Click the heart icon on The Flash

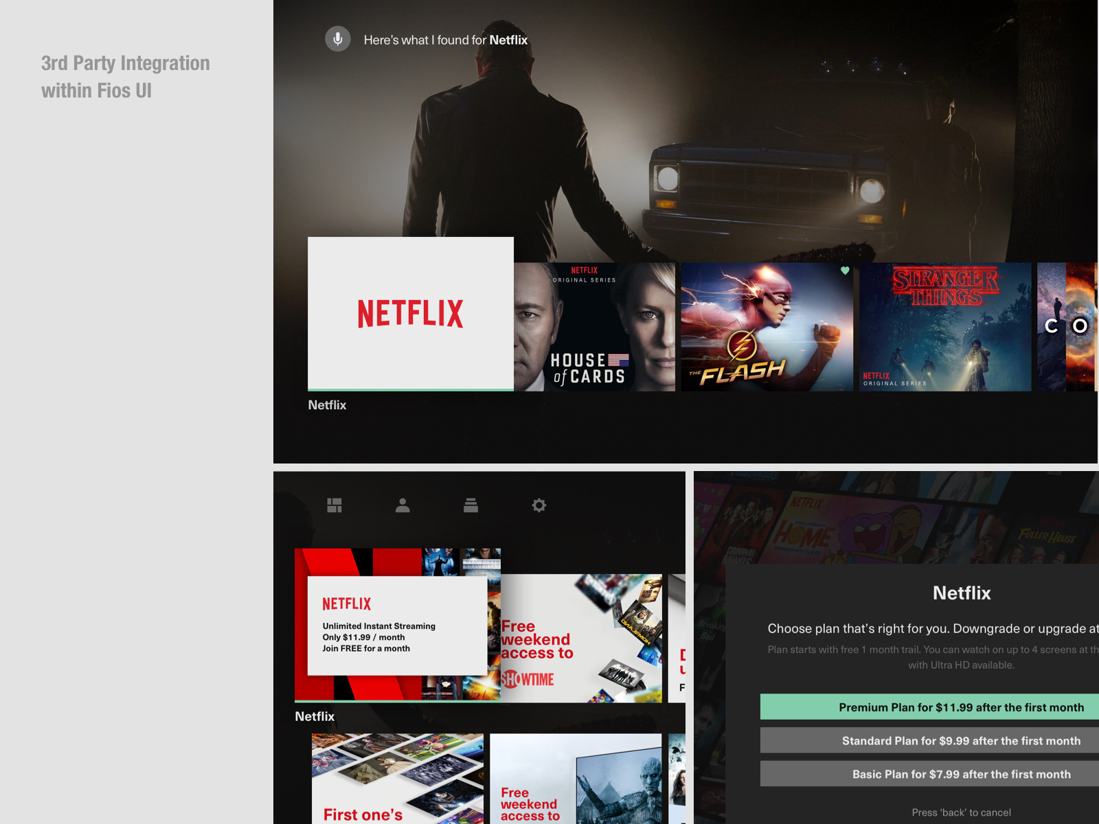pos(845,271)
